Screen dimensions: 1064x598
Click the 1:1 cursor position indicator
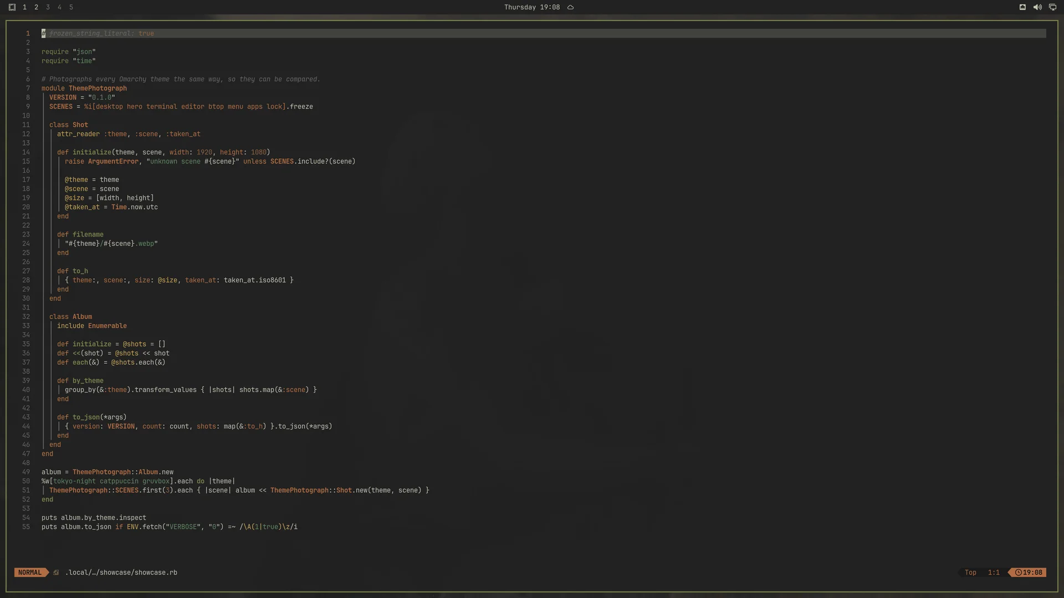click(994, 573)
